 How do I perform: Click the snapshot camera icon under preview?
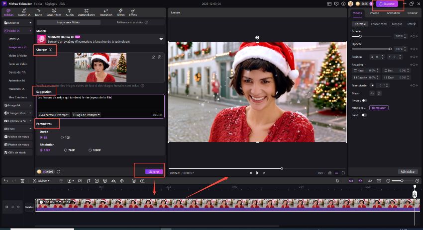click(x=330, y=173)
